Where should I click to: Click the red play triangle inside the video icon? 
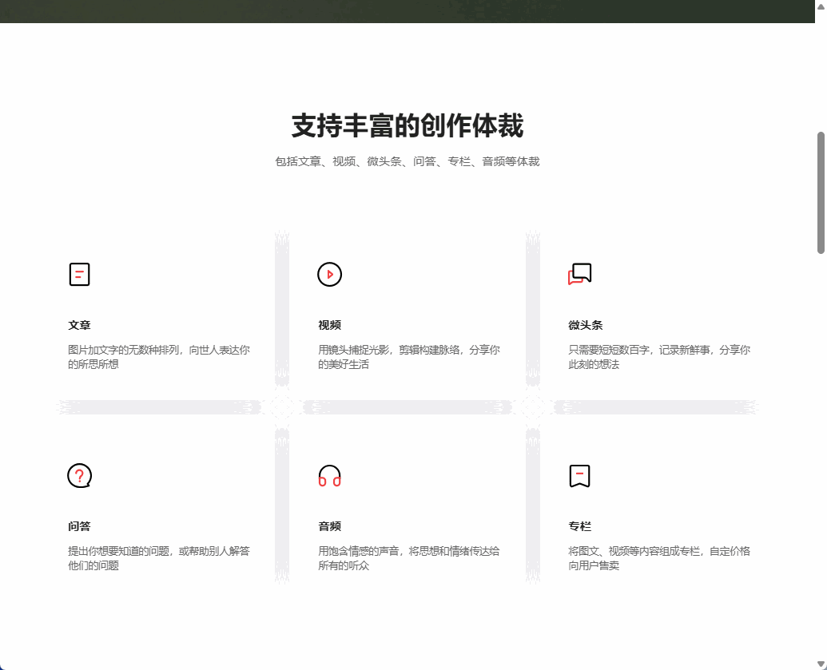(x=329, y=274)
